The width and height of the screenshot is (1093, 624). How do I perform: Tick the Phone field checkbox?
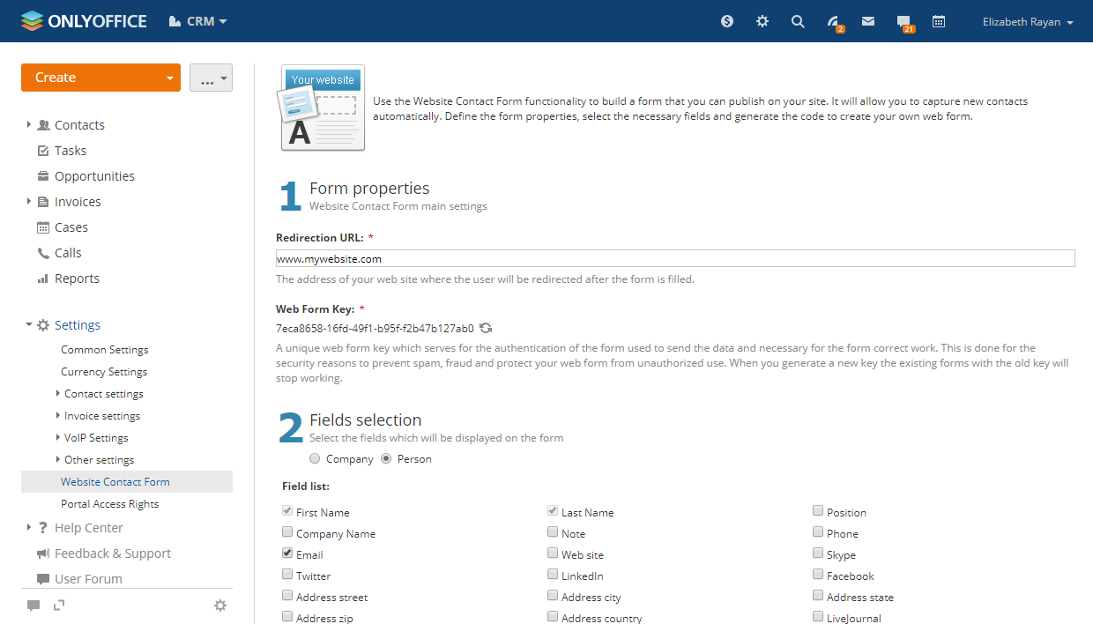point(818,532)
